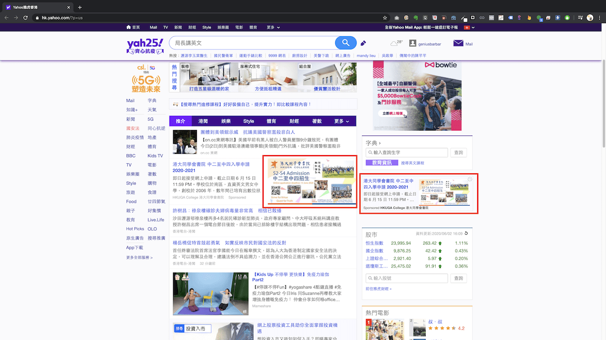Click the pencil icon beside search

point(363,43)
